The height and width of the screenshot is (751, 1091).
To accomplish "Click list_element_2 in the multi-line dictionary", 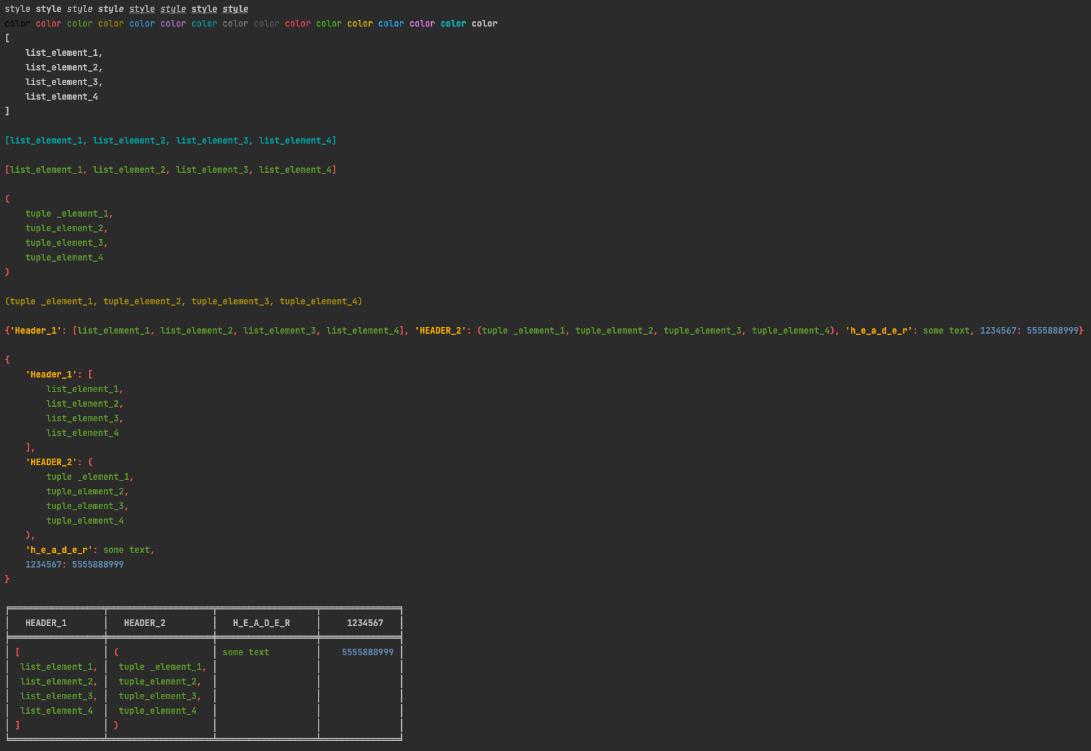I will tap(82, 403).
